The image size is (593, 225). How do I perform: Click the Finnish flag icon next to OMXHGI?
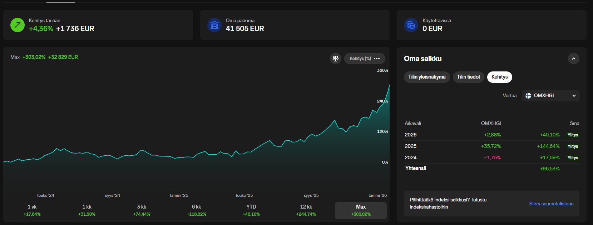[x=528, y=96]
